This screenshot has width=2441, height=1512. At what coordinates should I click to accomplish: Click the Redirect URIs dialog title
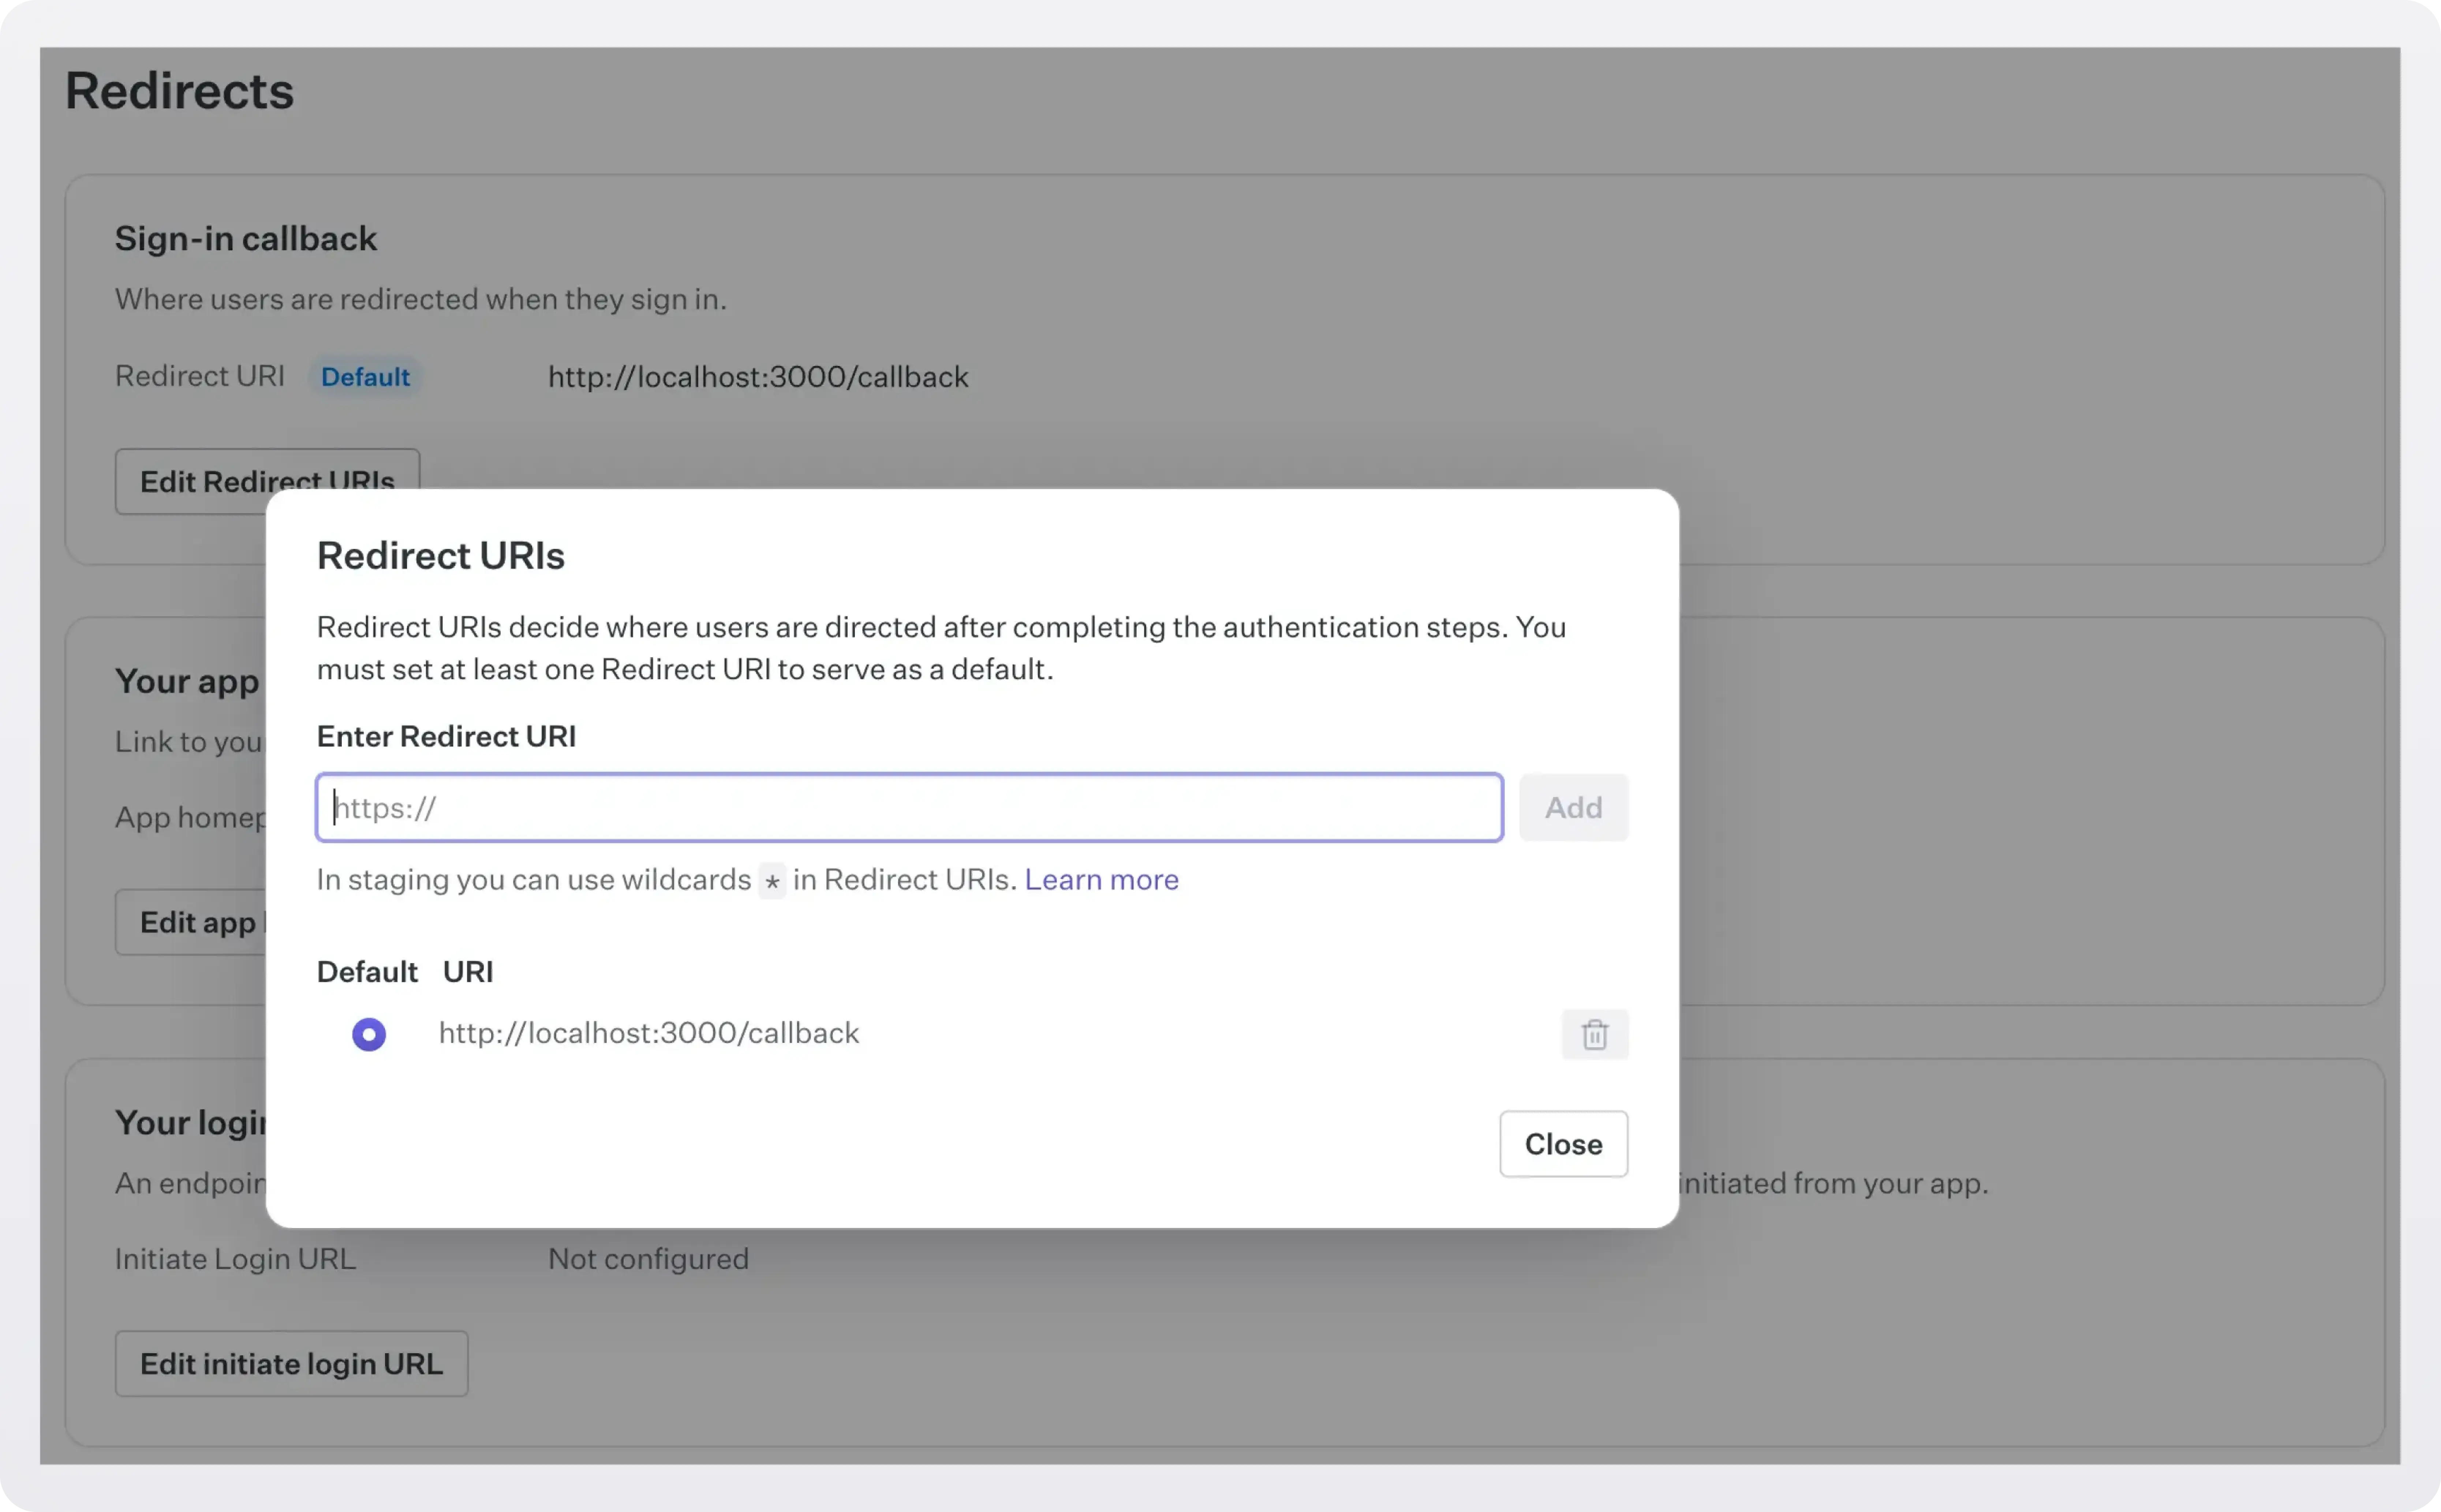coord(441,555)
